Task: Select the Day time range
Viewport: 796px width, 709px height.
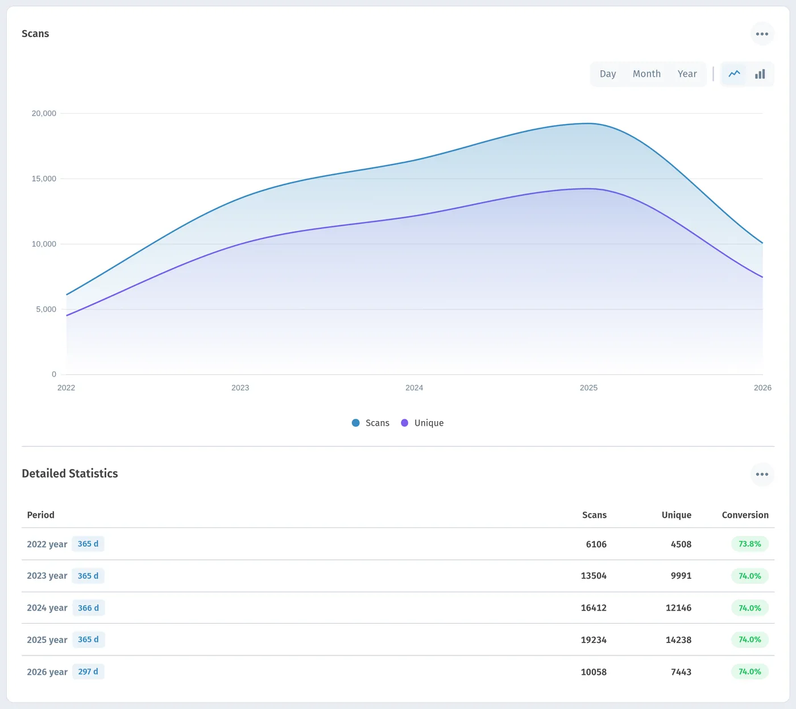Action: (x=608, y=74)
